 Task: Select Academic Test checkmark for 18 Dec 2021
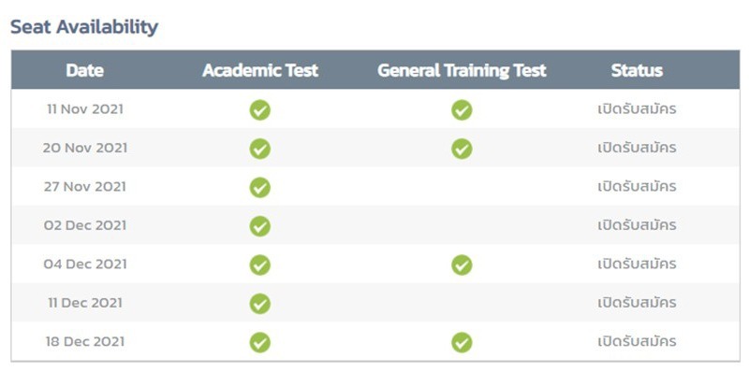click(260, 342)
